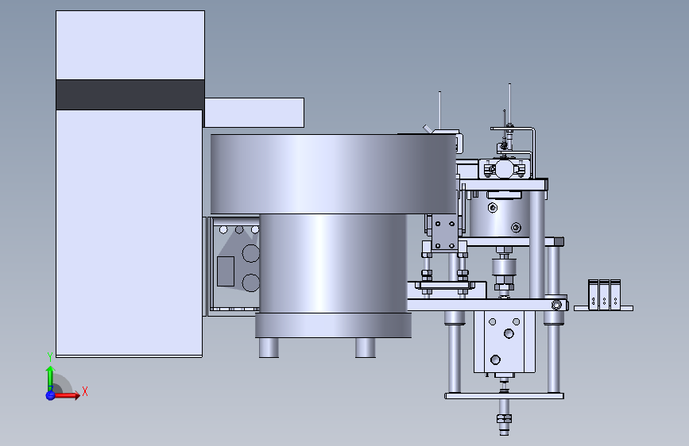Select the lower large circle on control box
The image size is (689, 446).
(251, 283)
